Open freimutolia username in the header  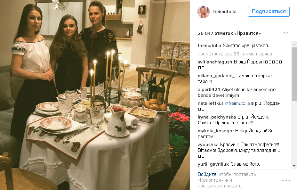(x=225, y=12)
